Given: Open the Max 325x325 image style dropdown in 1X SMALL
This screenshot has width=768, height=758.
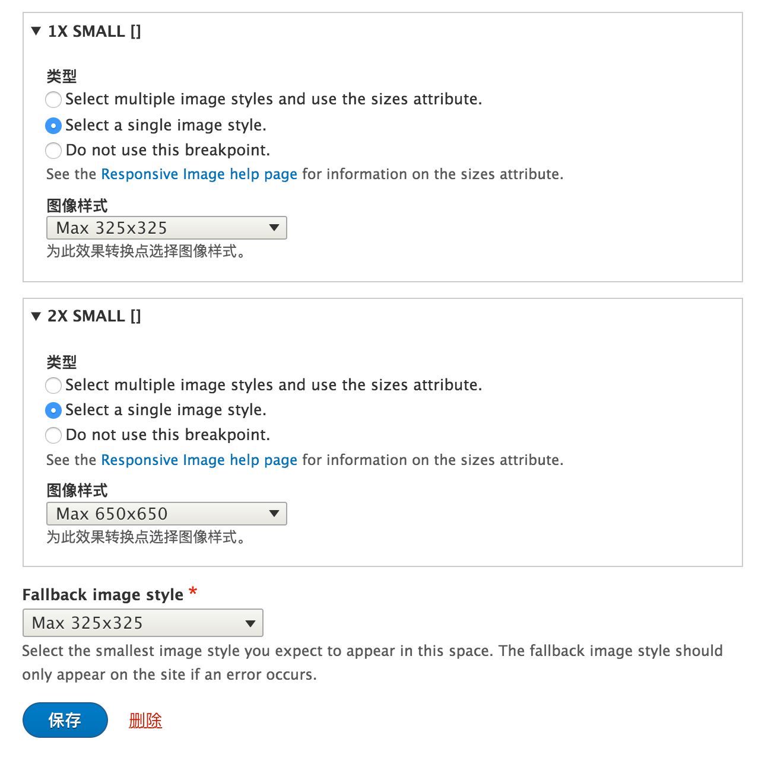Looking at the screenshot, I should 167,228.
